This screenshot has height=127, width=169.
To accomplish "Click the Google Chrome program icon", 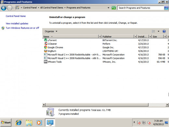I will tap(45, 47).
